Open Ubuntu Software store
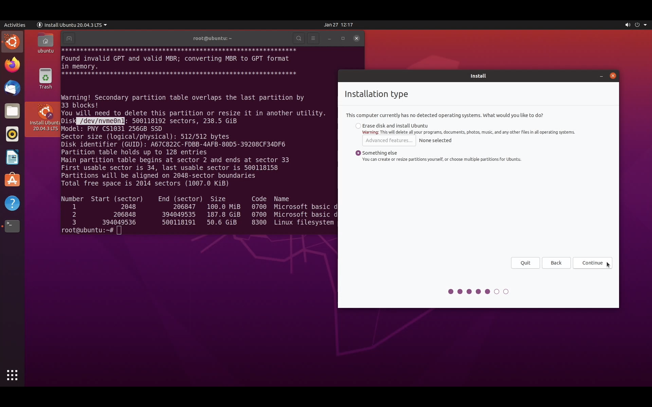652x407 pixels. (x=12, y=180)
